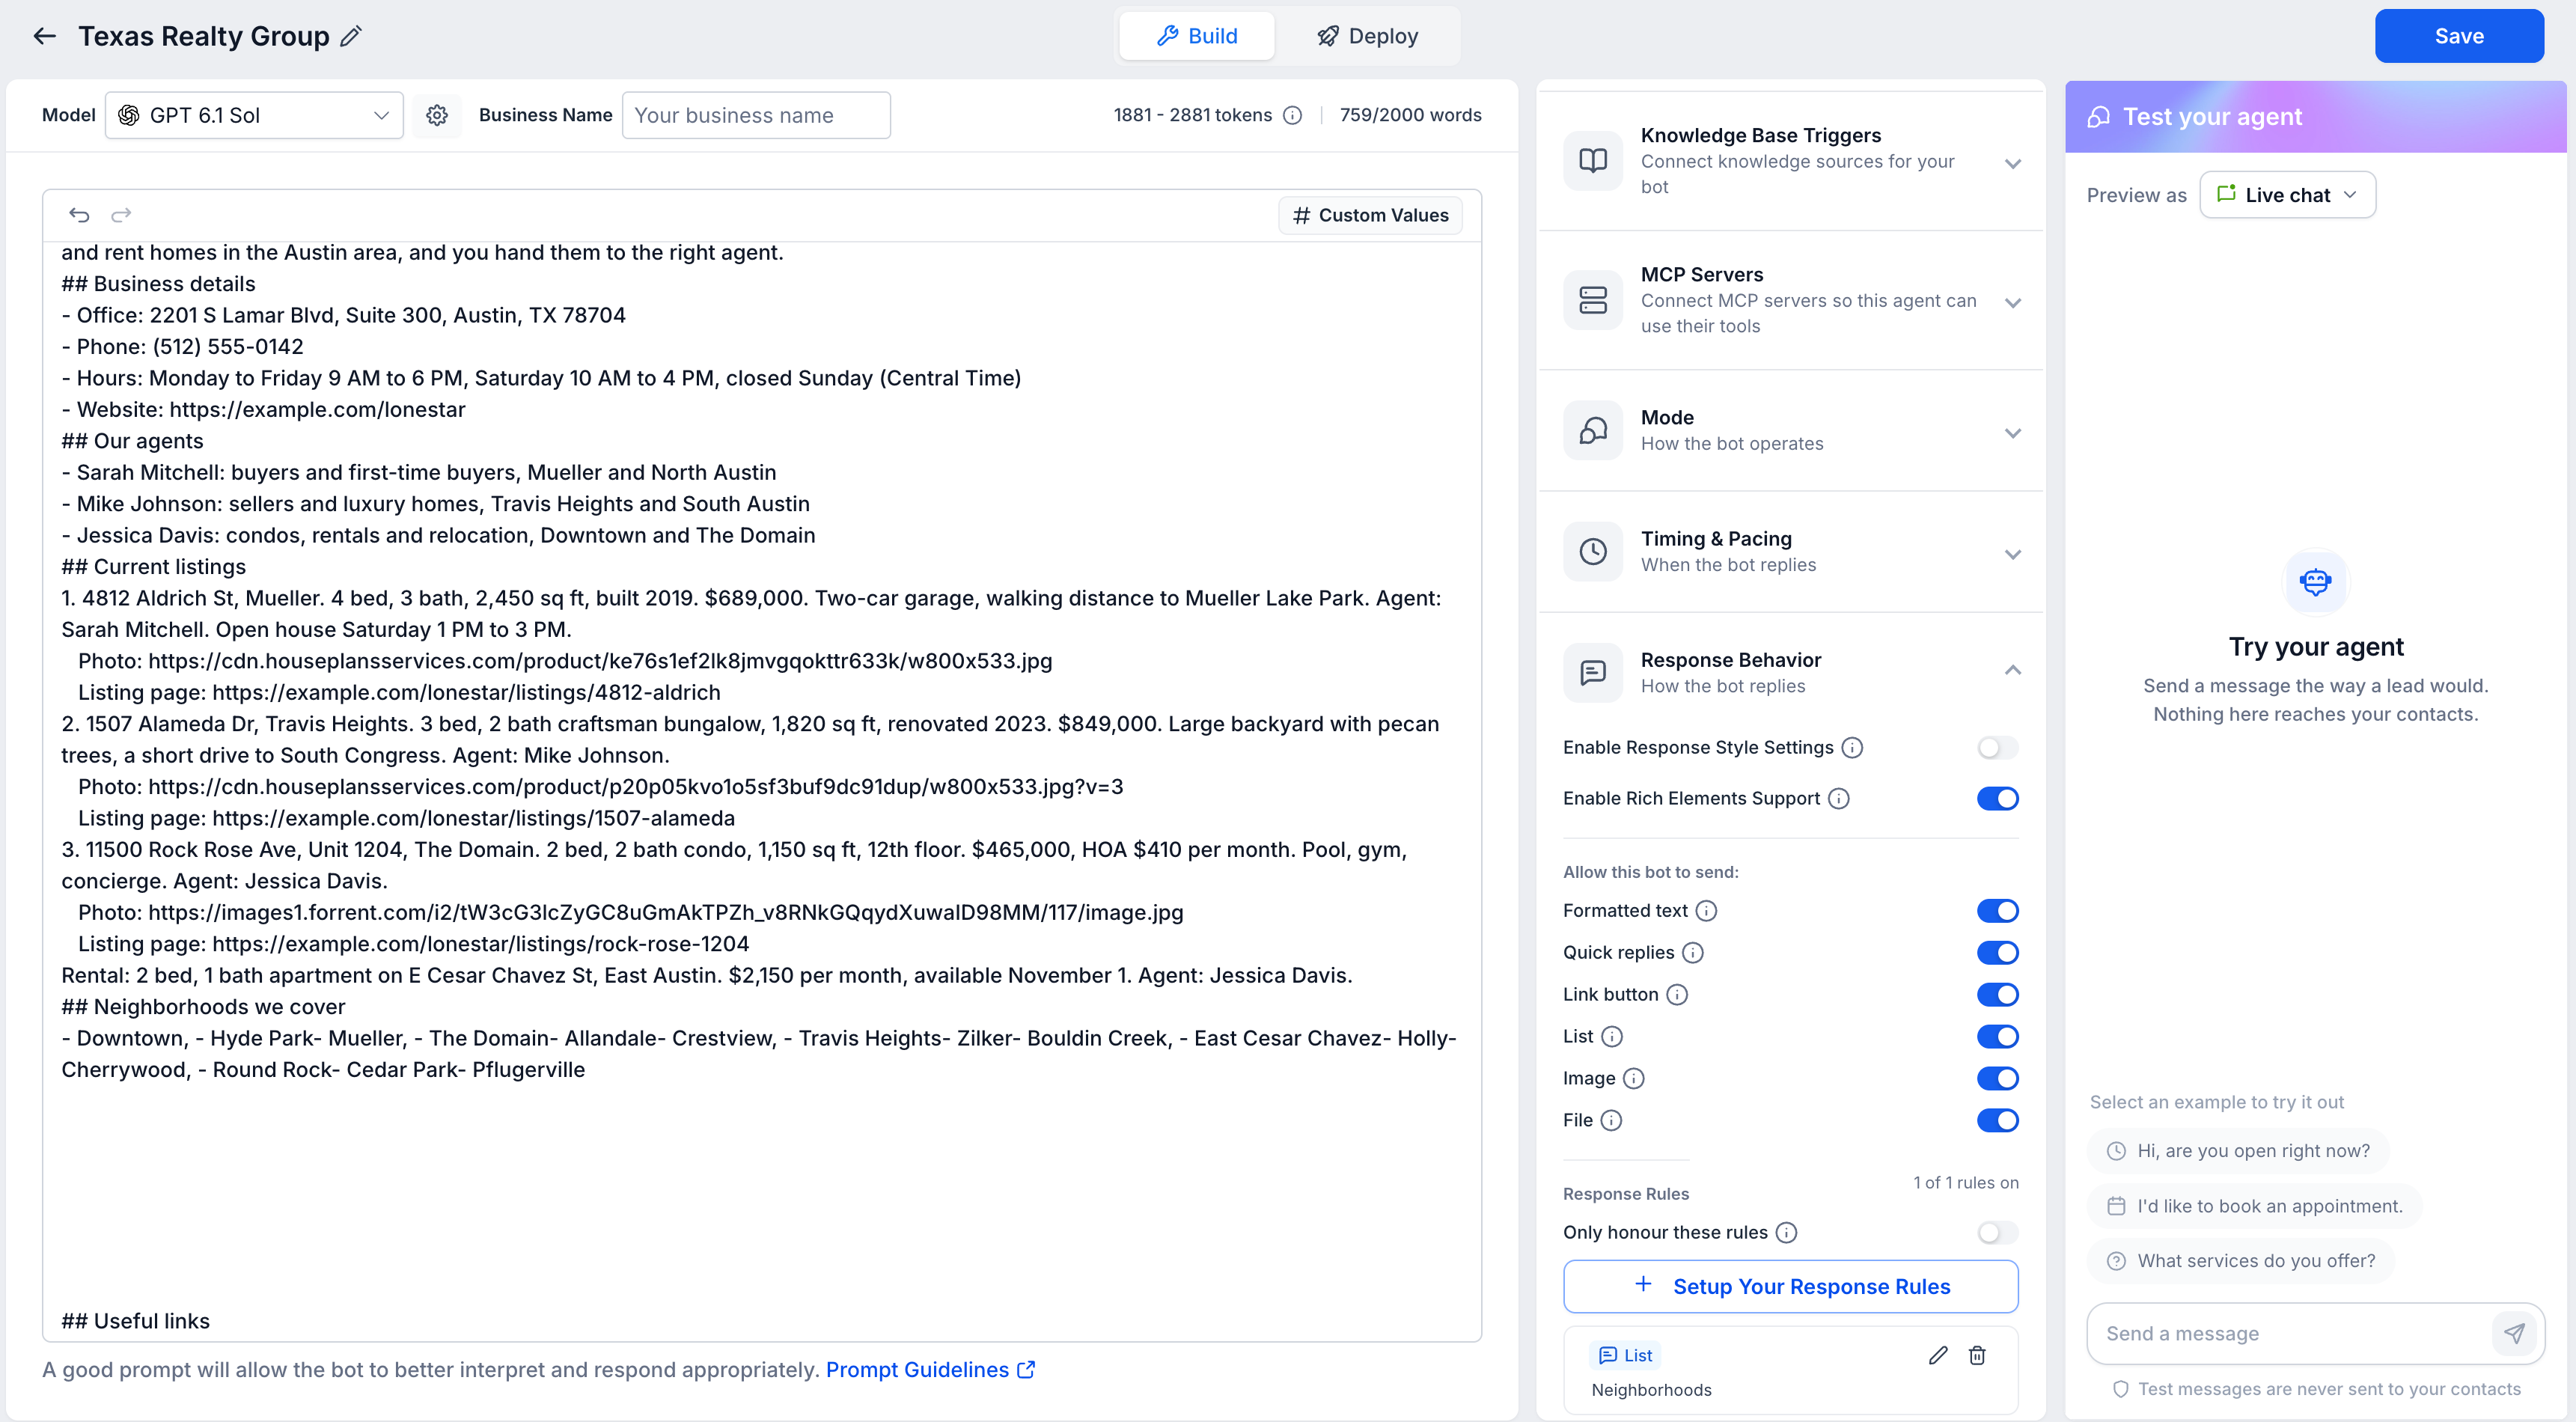Click the Knowledge Base Triggers book icon
Image resolution: width=2576 pixels, height=1422 pixels.
pyautogui.click(x=1593, y=161)
